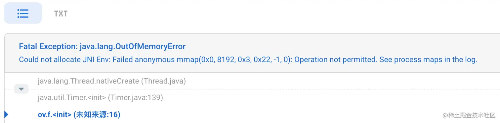Switch to the TXT view tab
Screen dimensions: 500x123
(61, 13)
